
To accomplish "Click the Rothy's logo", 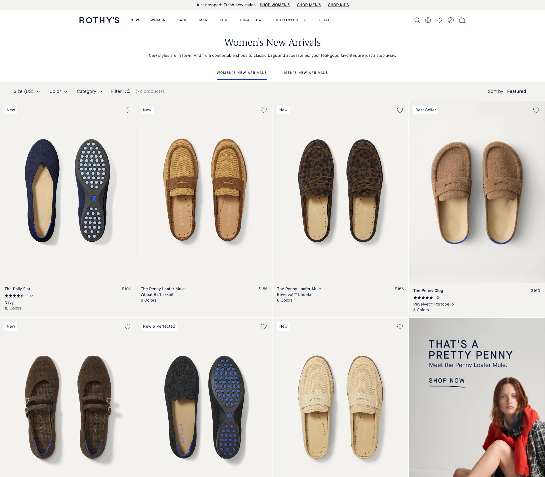I will click(x=99, y=20).
